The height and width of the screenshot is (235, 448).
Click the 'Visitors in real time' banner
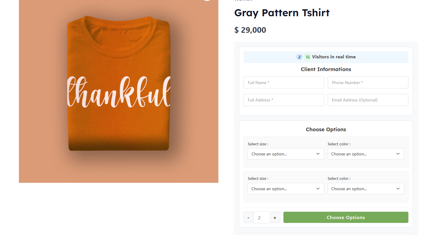(326, 57)
